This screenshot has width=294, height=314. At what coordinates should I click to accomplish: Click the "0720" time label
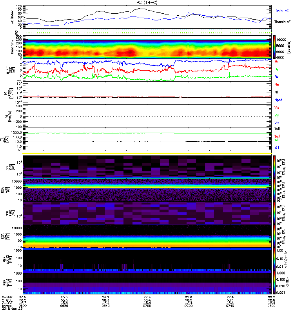click(x=189, y=306)
